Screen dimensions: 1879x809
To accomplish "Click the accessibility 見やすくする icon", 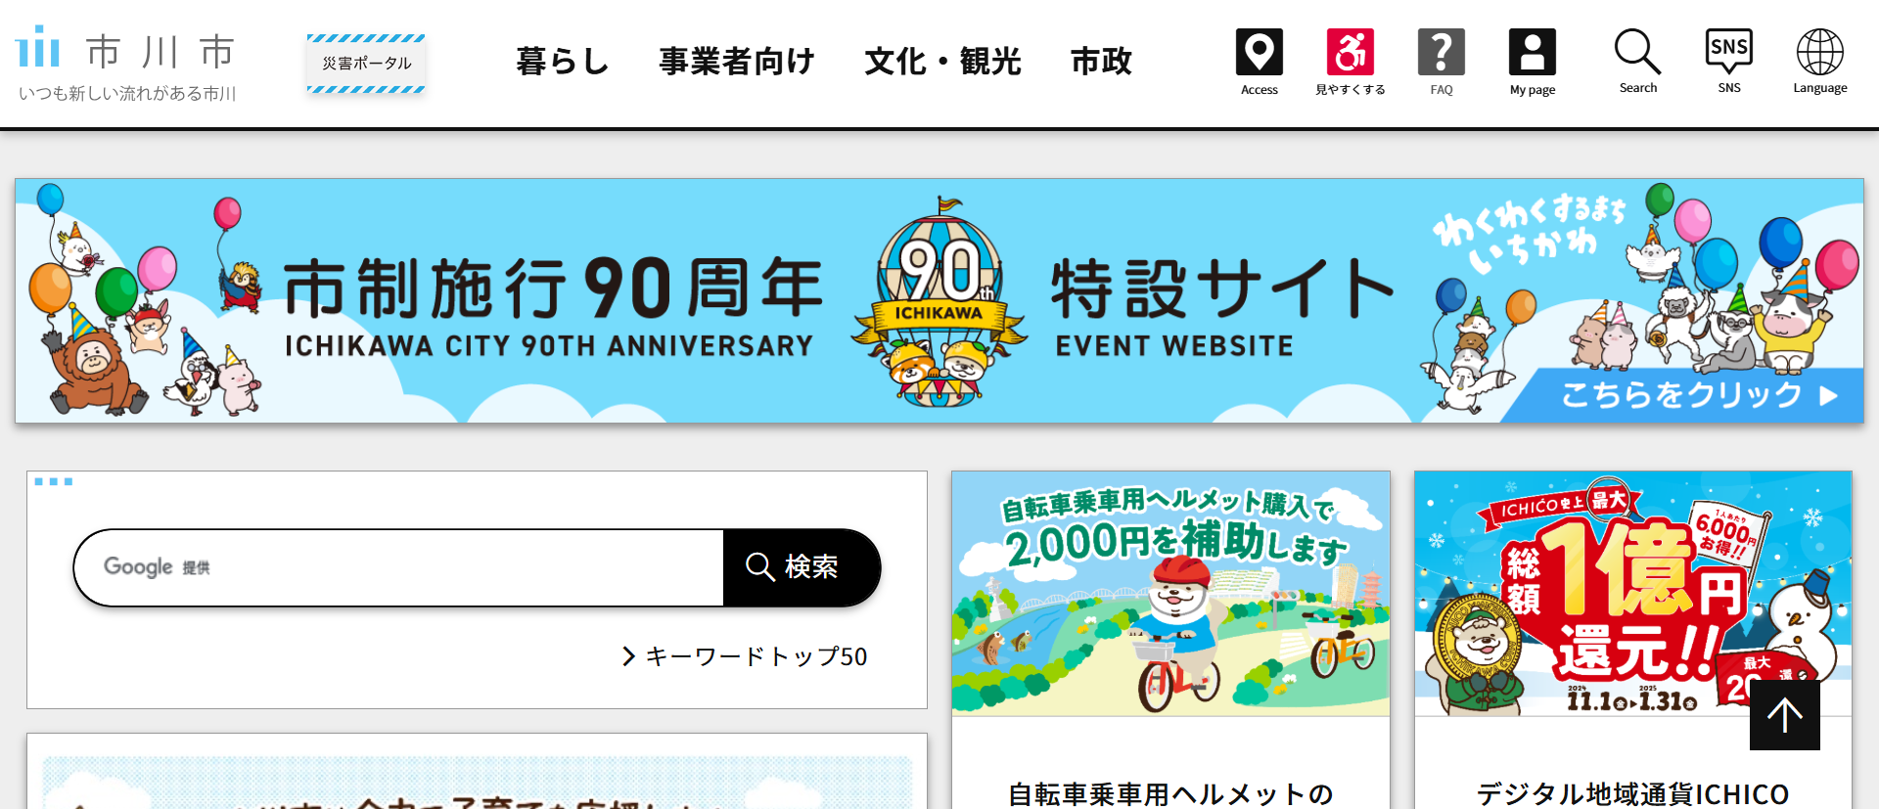I will (1350, 53).
